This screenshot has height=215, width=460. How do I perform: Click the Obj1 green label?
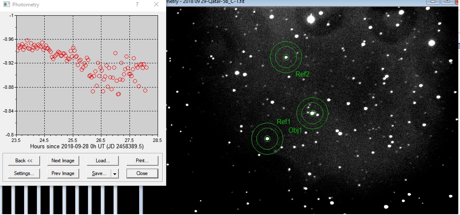pyautogui.click(x=295, y=130)
